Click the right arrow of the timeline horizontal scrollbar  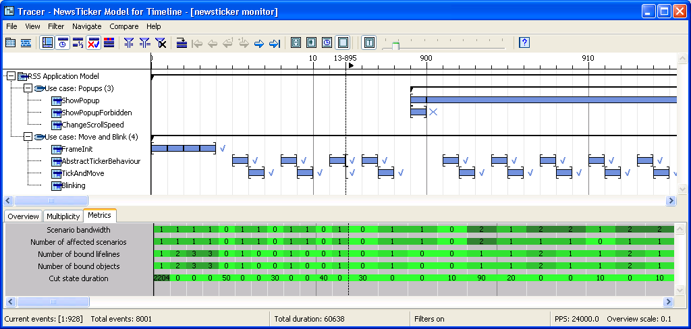coord(671,200)
